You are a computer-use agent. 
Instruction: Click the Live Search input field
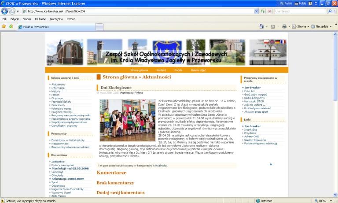[300, 11]
